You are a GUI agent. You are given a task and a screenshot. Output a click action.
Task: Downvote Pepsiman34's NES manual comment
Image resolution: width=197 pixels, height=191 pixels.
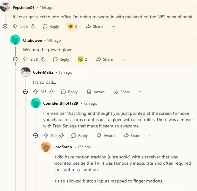33,27
